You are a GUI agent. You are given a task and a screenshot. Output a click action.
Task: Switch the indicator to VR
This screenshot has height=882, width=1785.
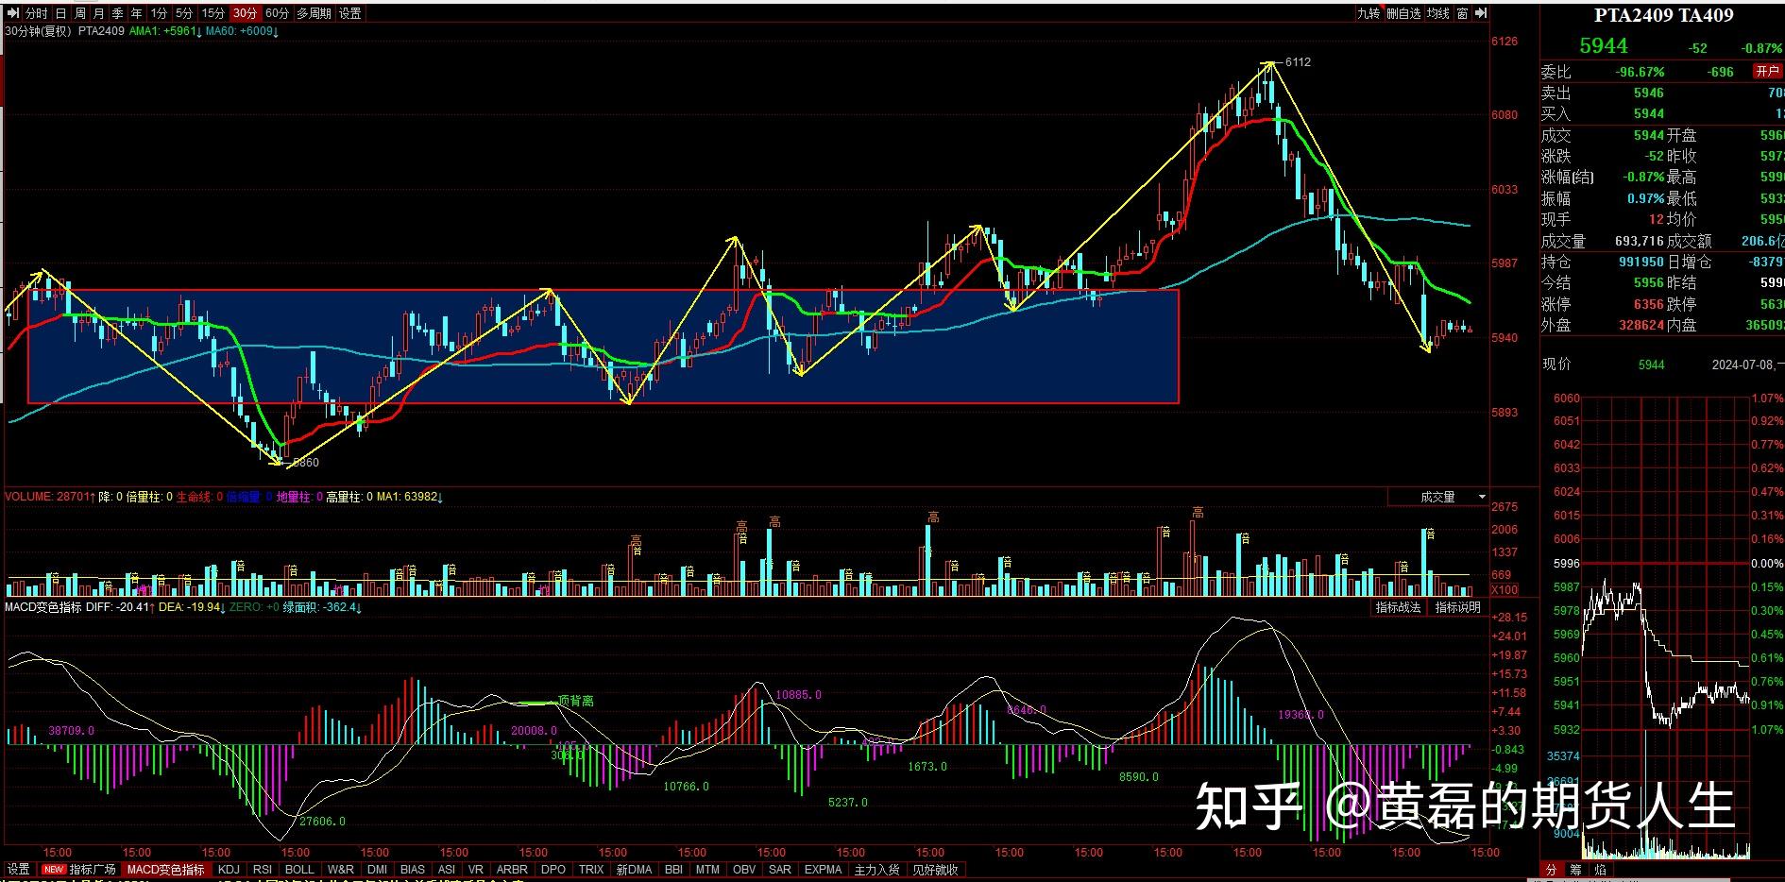476,869
